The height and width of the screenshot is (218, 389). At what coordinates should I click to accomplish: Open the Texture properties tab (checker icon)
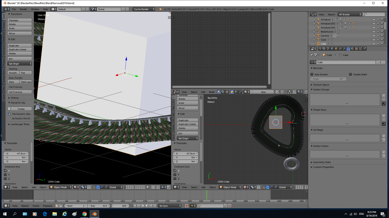(356, 48)
